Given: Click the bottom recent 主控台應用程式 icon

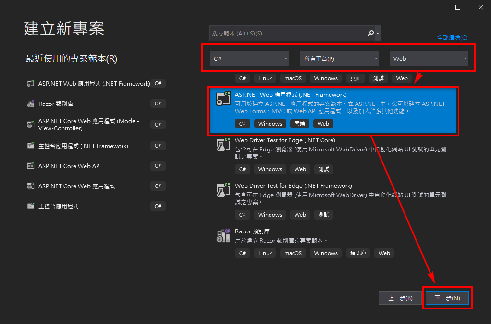Looking at the screenshot, I should [x=31, y=206].
